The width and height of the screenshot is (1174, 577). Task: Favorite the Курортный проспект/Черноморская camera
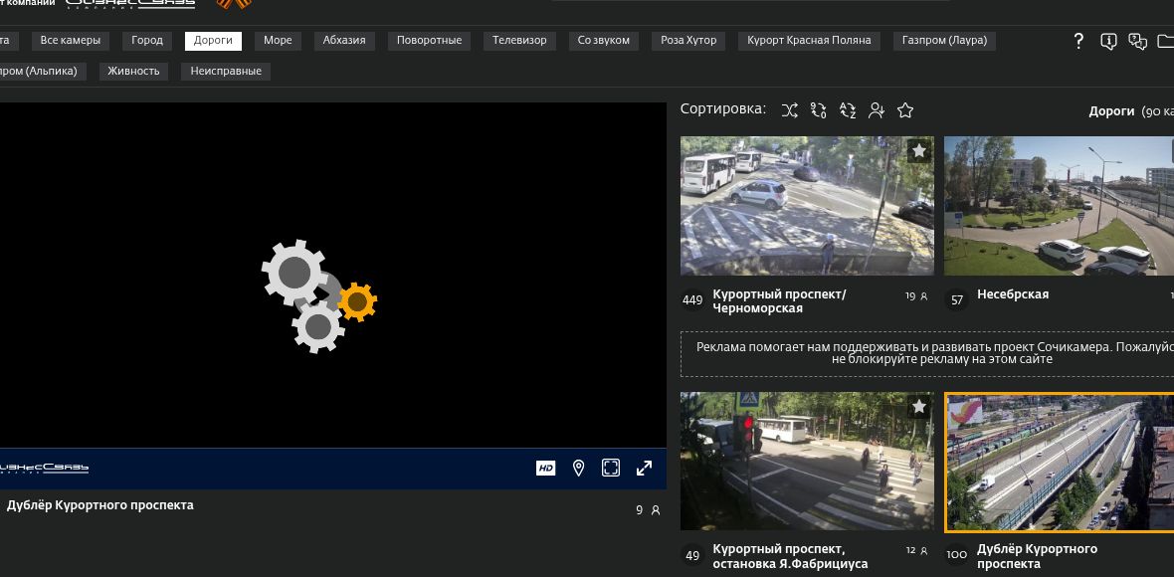(919, 151)
